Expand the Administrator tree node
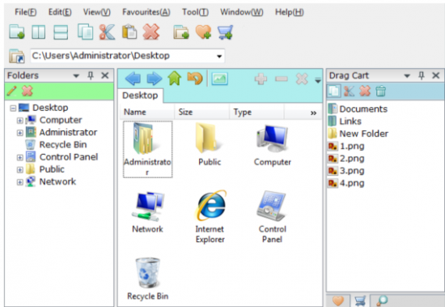The height and width of the screenshot is (307, 445). [x=20, y=133]
